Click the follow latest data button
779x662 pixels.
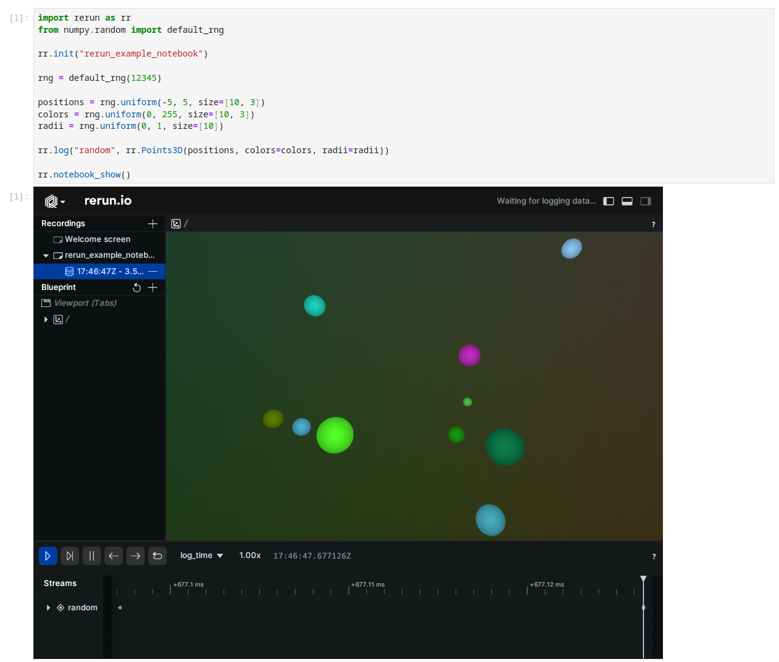coord(70,556)
